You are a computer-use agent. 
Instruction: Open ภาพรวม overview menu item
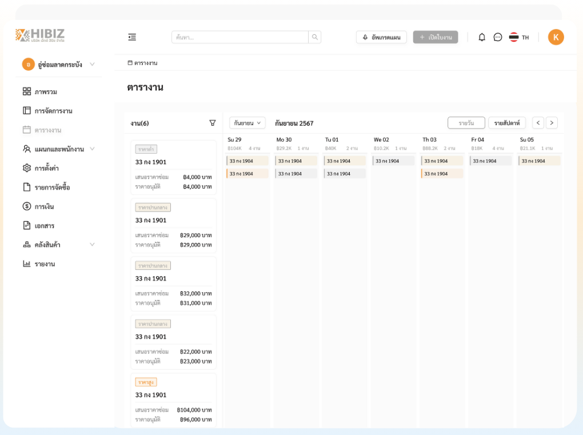(46, 91)
